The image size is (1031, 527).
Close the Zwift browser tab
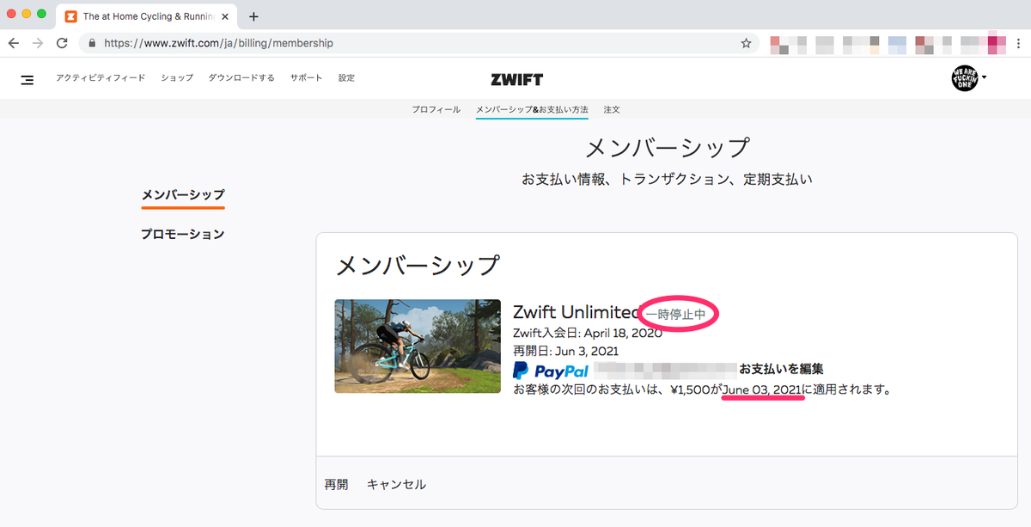tap(225, 16)
